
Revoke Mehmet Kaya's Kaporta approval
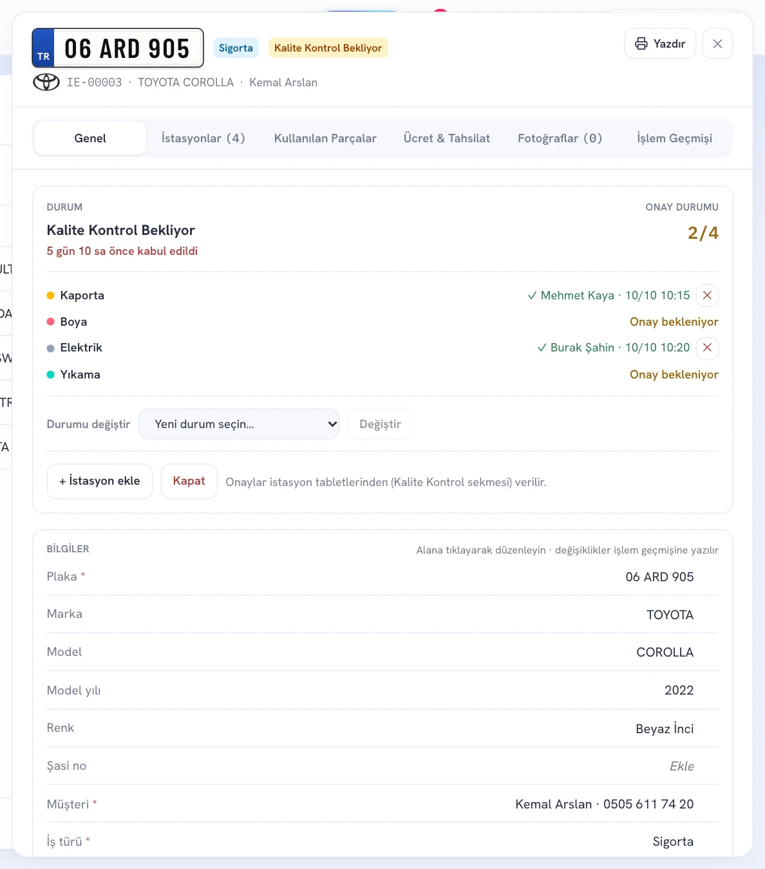707,295
